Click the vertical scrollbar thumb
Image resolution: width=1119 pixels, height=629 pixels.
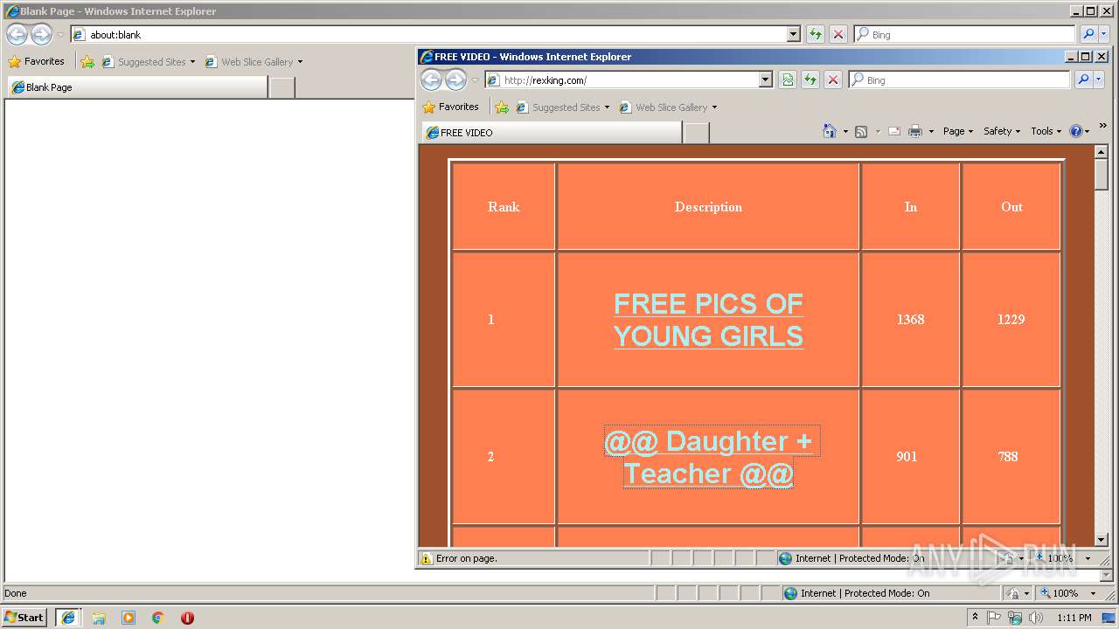(x=1101, y=175)
